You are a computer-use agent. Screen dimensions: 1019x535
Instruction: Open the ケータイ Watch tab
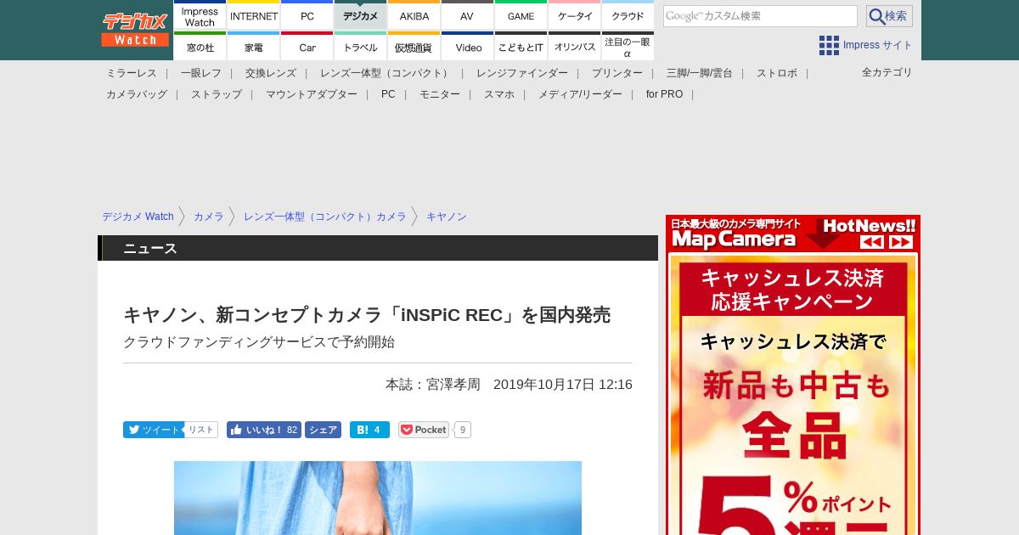point(575,15)
